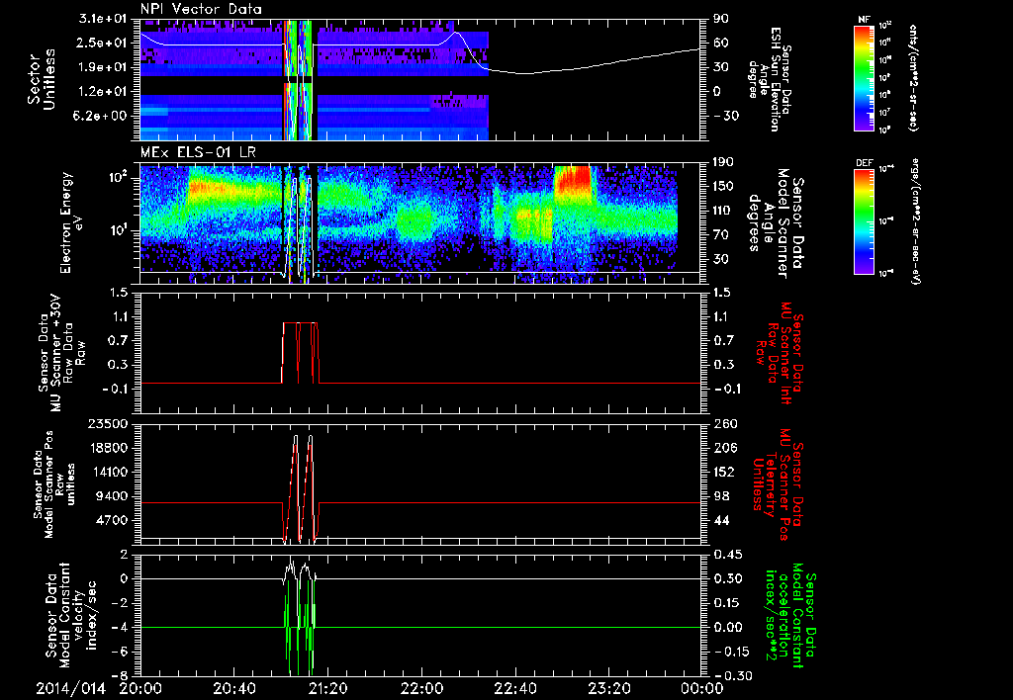Select the "23500" scanner position tick

(109, 424)
